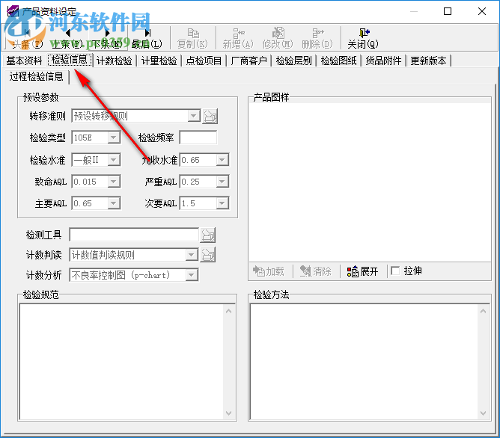The height and width of the screenshot is (438, 500).
Task: Click 检验规范 scrollbar down arrow
Action: tap(228, 413)
